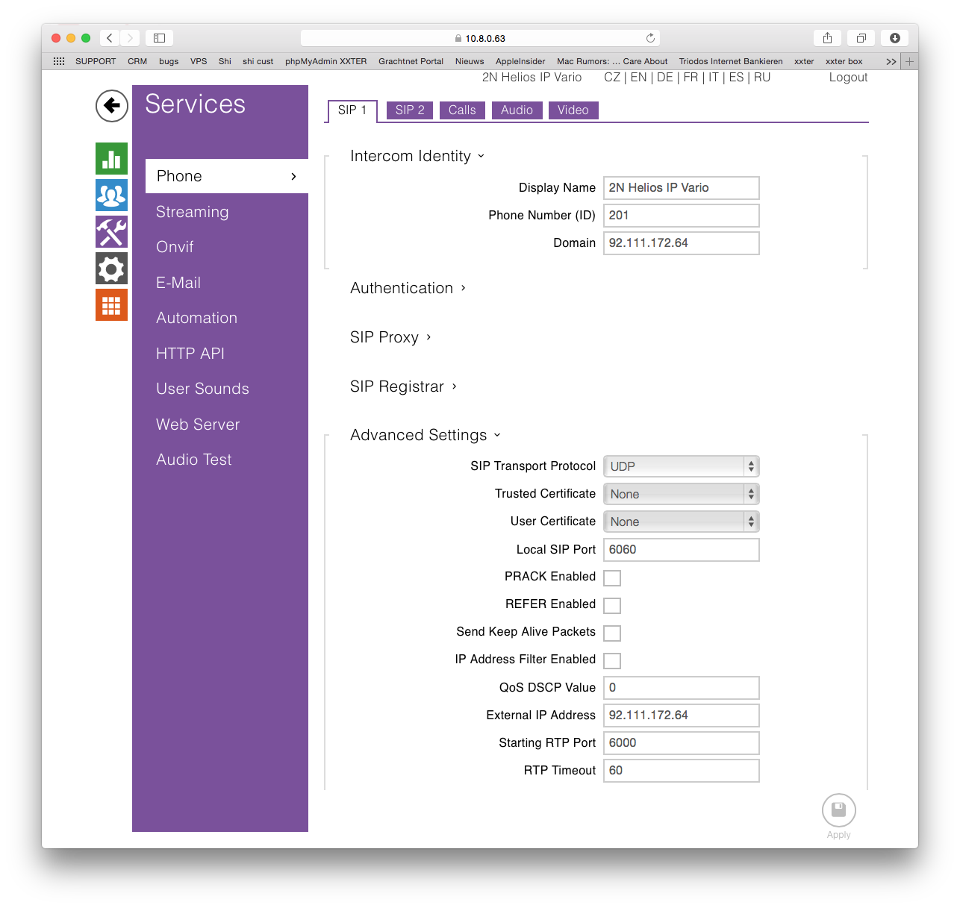Open the blue Directory users icon
This screenshot has height=908, width=960.
[111, 195]
